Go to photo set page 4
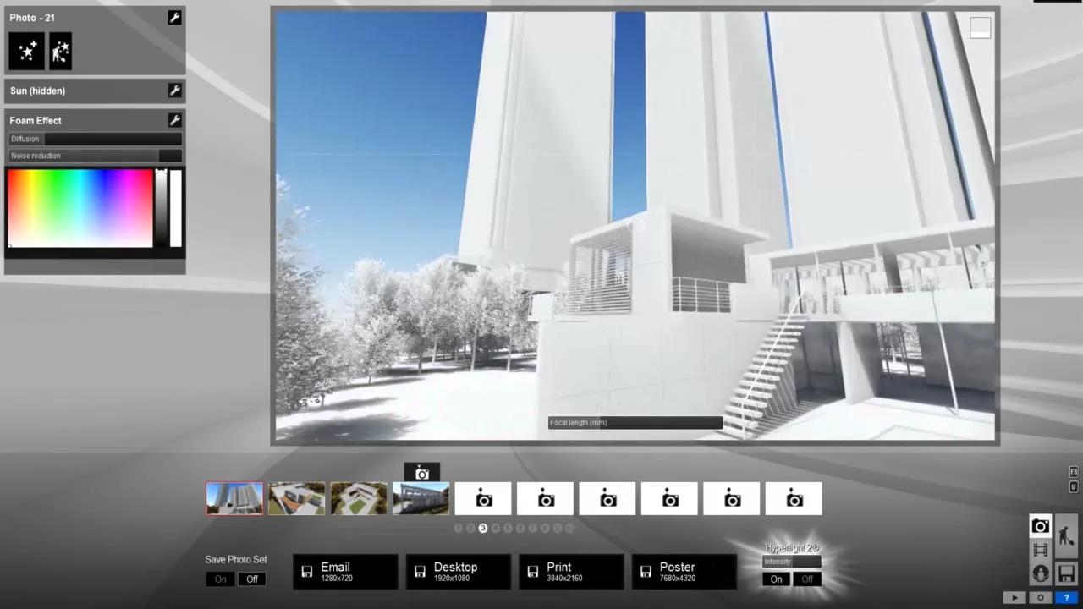1083x609 pixels. tap(495, 528)
